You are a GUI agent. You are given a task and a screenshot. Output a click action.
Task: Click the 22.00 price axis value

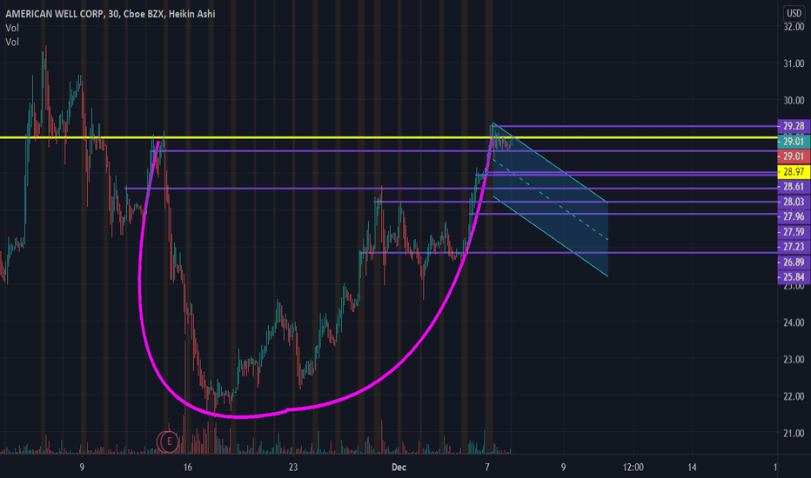click(x=794, y=396)
